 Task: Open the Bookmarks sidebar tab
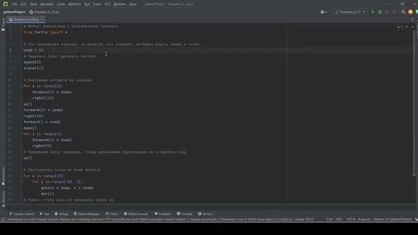(3, 176)
